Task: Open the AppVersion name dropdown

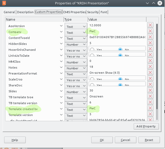Action: click(x=61, y=26)
